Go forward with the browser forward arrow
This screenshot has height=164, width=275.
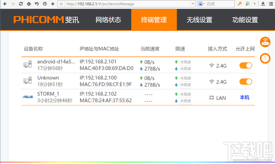[13, 4]
